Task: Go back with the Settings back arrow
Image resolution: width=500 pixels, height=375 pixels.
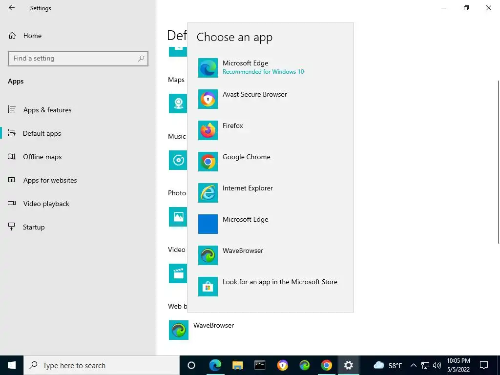Action: [12, 8]
